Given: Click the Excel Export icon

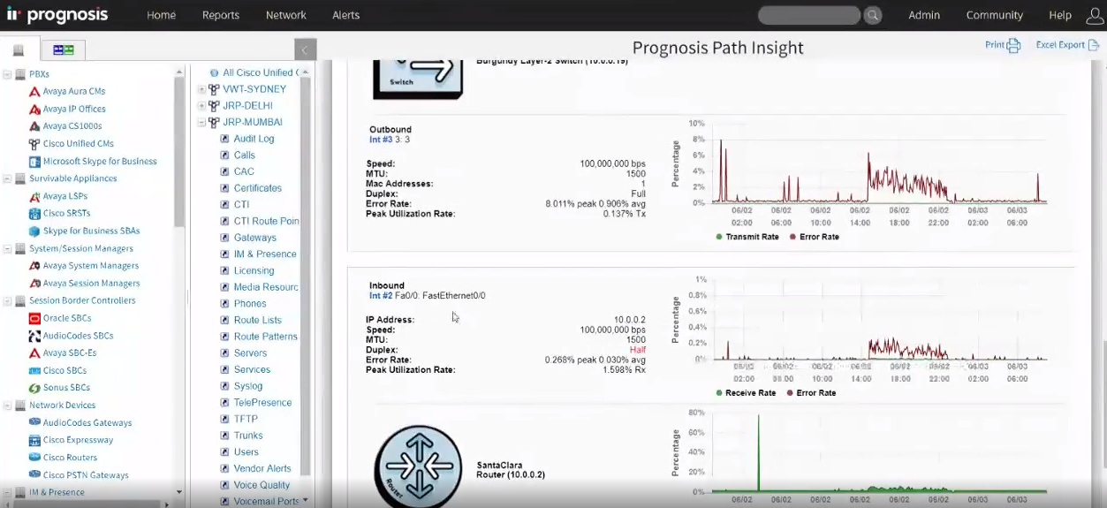Looking at the screenshot, I should point(1093,45).
